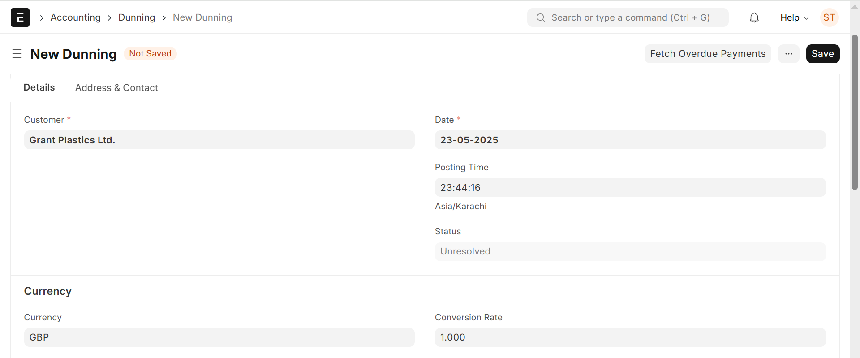Open the notifications bell icon

coord(754,17)
